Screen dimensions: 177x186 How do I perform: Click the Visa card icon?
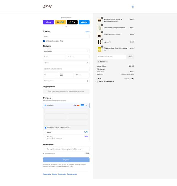[x=74, y=105]
